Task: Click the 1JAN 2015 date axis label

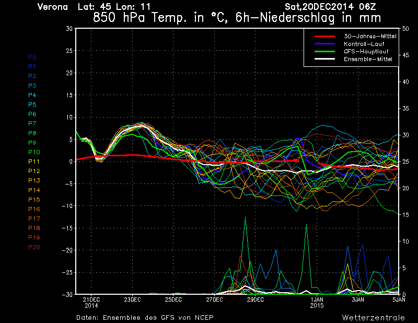Action: pos(317,303)
